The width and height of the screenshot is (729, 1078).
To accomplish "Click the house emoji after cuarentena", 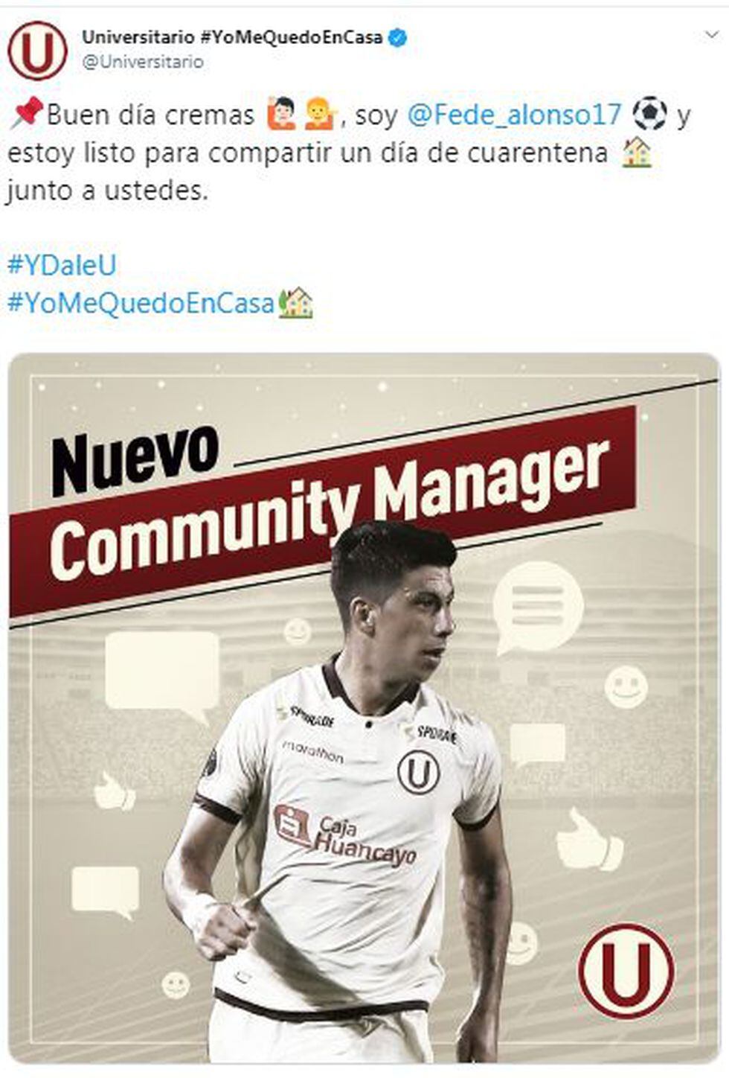I will coord(637,153).
